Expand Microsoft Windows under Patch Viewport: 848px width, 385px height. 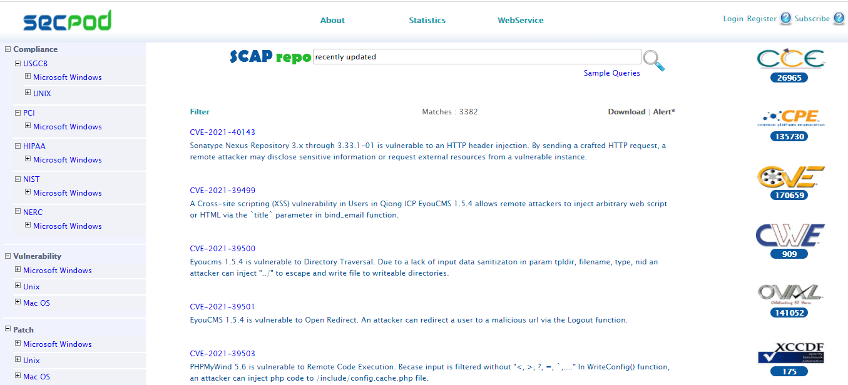[x=18, y=343]
